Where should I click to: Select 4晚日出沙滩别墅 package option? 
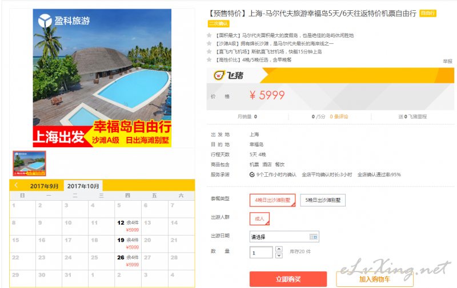(272, 200)
